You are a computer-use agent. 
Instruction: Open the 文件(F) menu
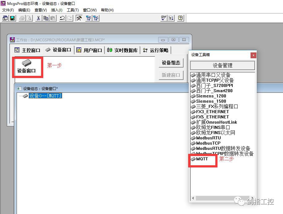coord(8,10)
